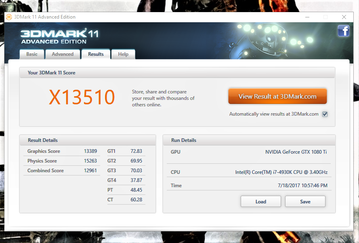The width and height of the screenshot is (359, 243).
Task: Select the Graphics Score value 13389
Action: click(x=90, y=151)
